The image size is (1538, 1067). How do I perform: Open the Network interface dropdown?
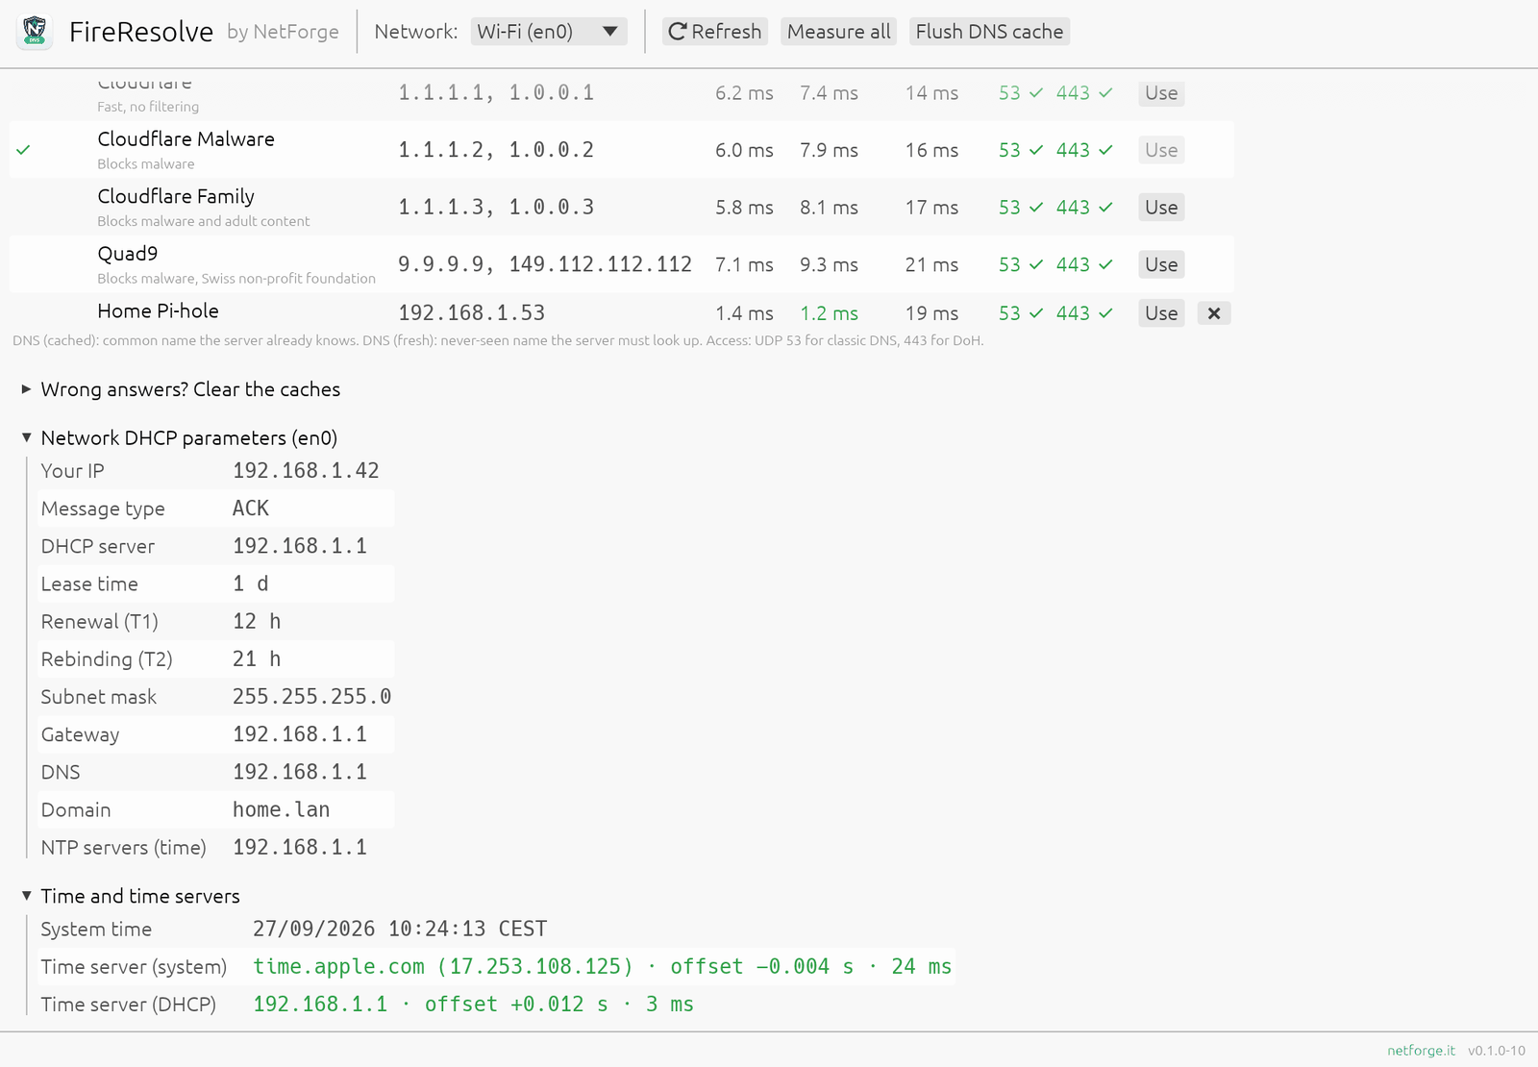coord(549,32)
